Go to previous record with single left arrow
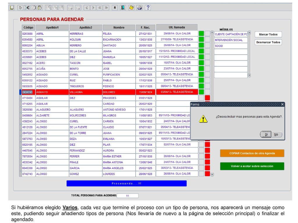 coord(87,8)
